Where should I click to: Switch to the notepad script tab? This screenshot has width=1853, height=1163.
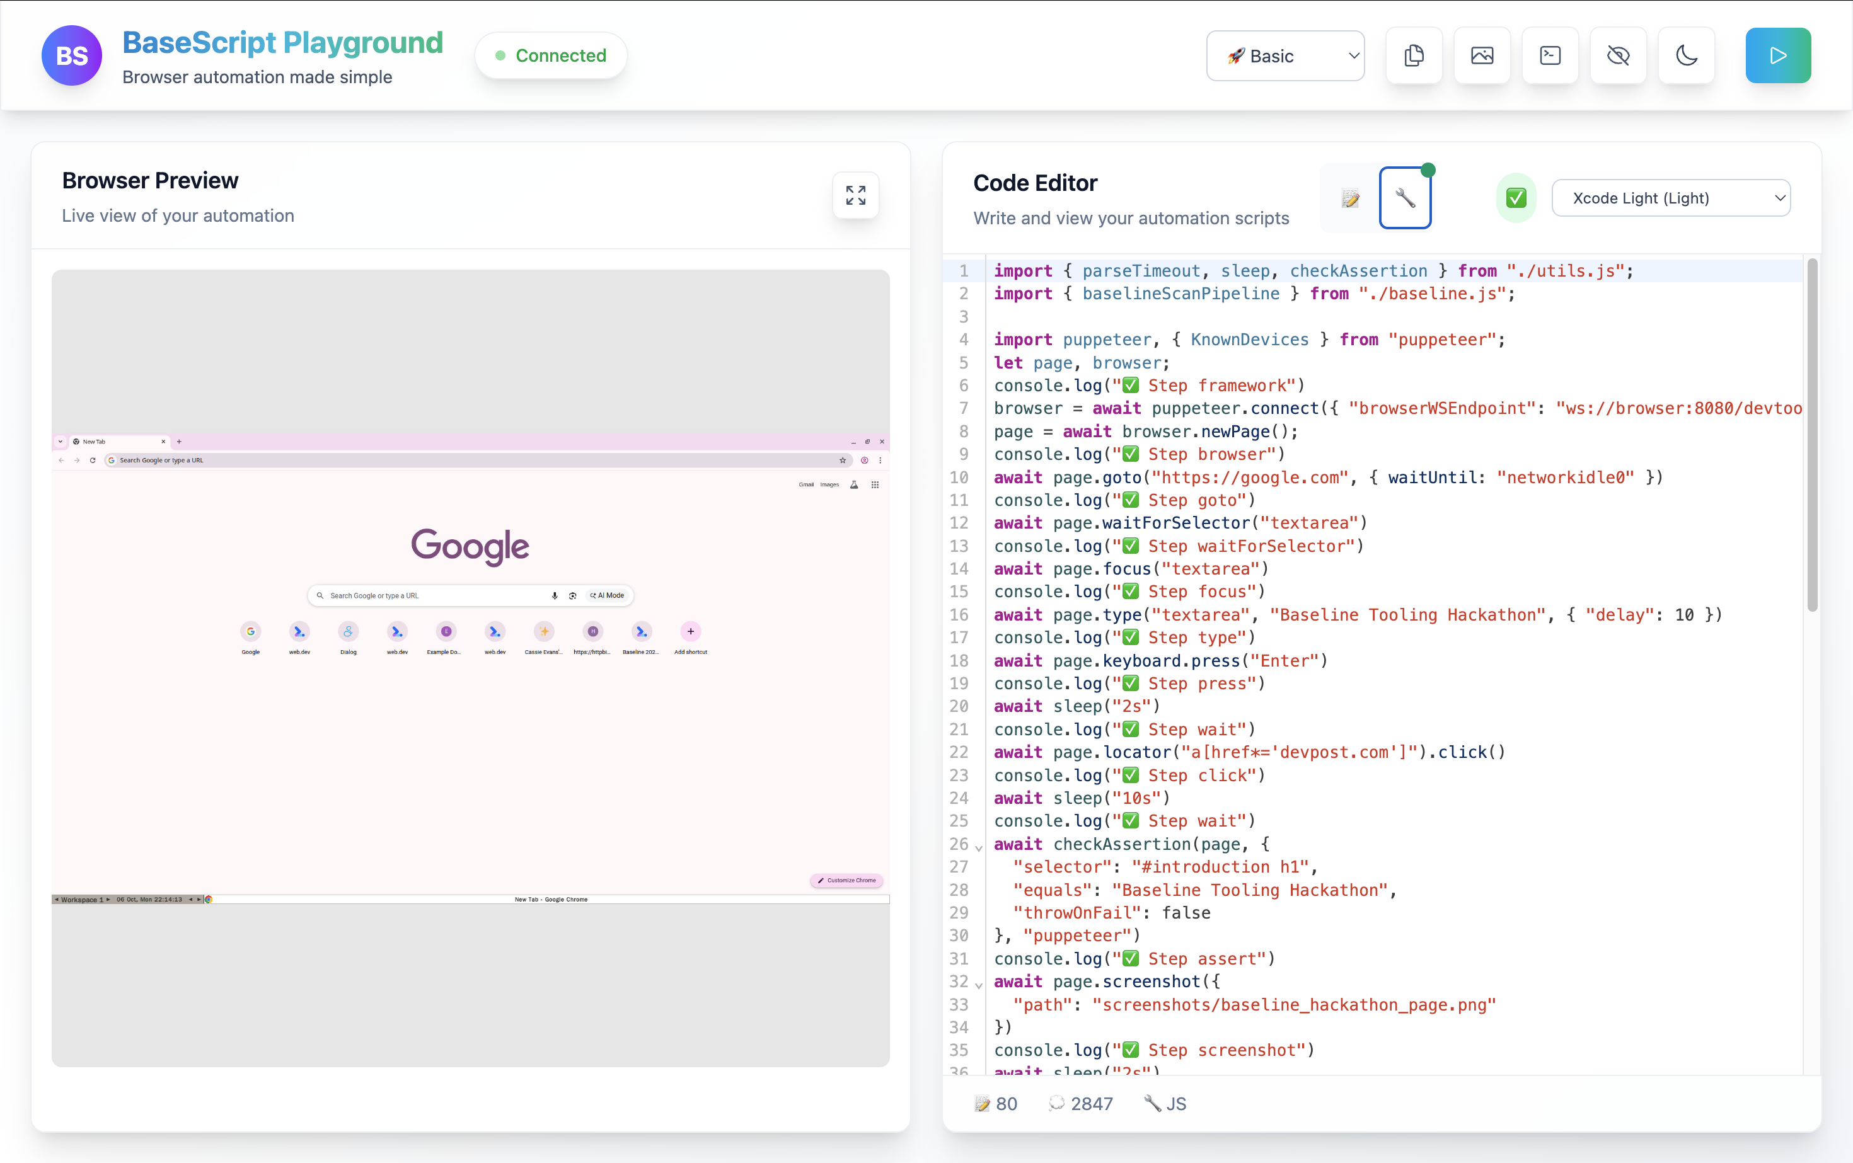tap(1350, 198)
